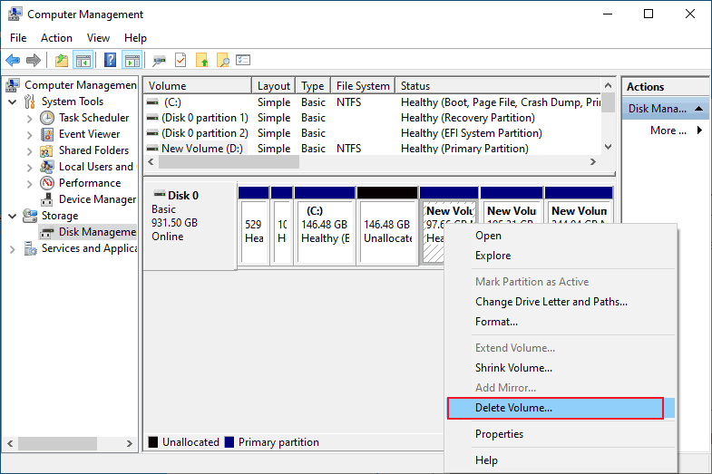Screen dimensions: 712x474
Task: Select the Performance monitor icon
Action: coord(47,183)
